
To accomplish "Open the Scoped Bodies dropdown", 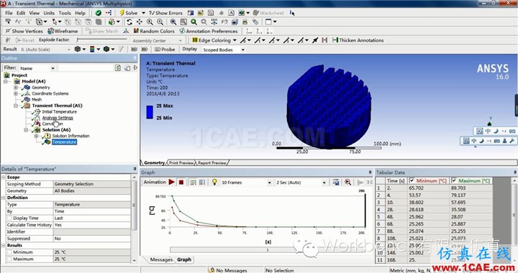I will coord(223,50).
